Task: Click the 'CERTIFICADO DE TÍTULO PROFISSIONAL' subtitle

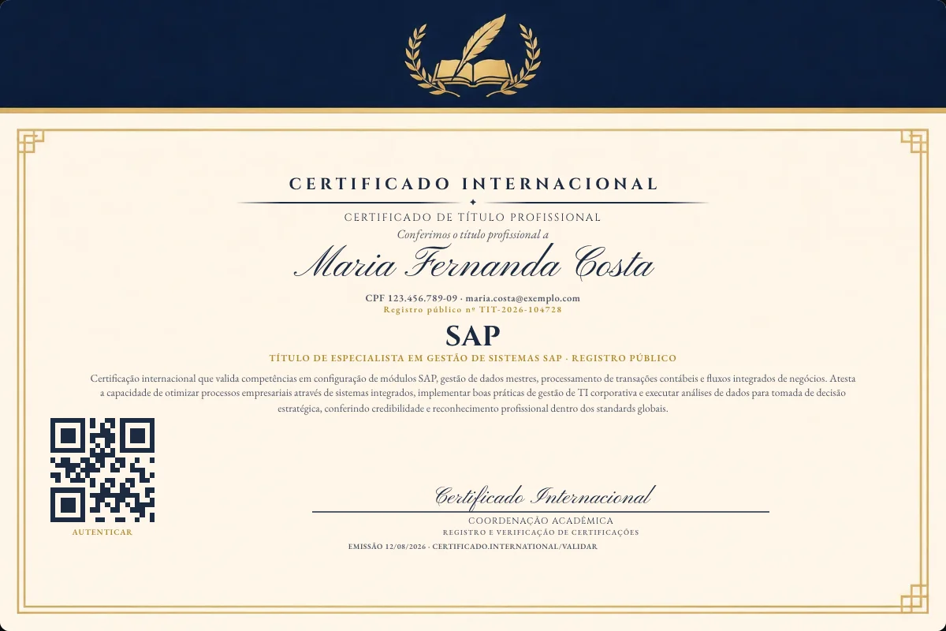Action: (473, 217)
